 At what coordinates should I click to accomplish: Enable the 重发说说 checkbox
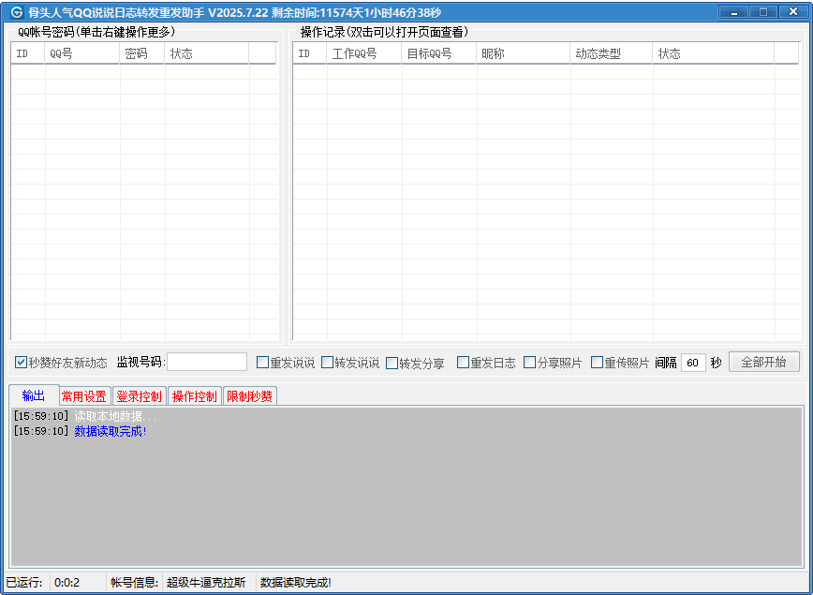click(263, 363)
